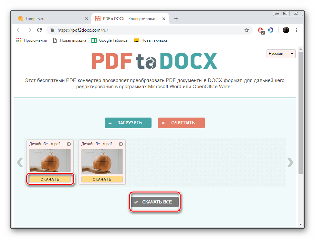Minimize the browser window
Screen dimensions: 315x239
click(x=277, y=14)
